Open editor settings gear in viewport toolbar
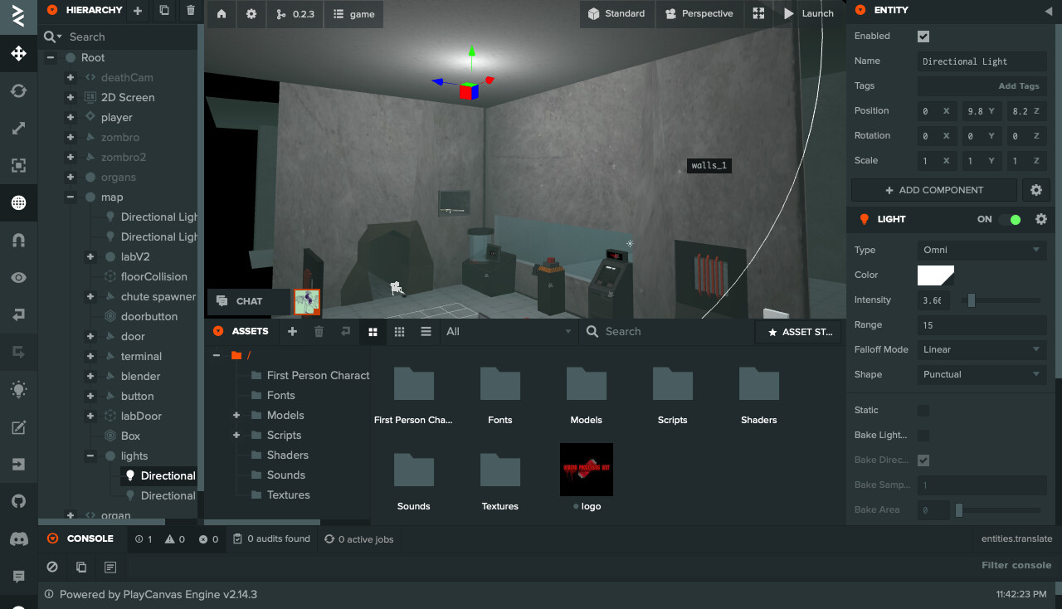This screenshot has width=1062, height=609. point(251,14)
